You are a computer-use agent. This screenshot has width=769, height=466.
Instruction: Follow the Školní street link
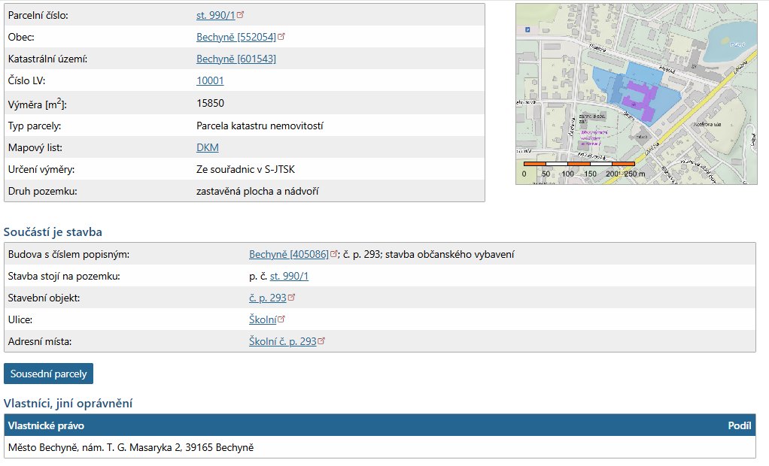pos(263,319)
